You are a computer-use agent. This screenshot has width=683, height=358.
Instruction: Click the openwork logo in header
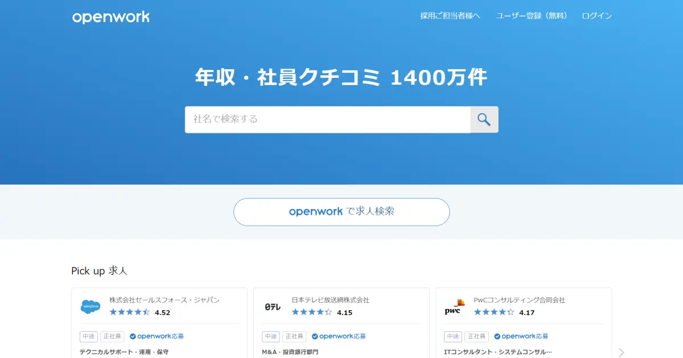tap(111, 17)
